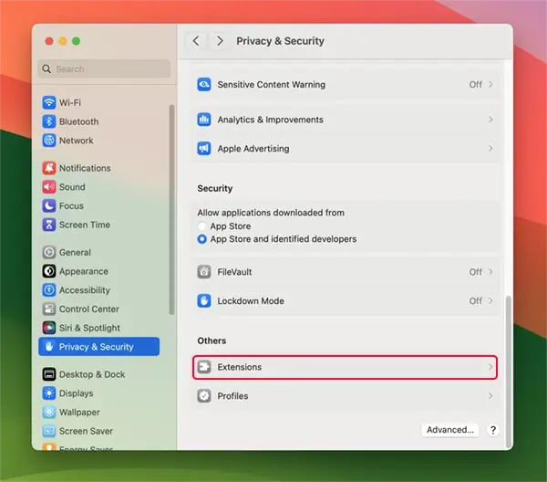Click the Focus moon icon
The image size is (547, 482).
click(x=49, y=205)
